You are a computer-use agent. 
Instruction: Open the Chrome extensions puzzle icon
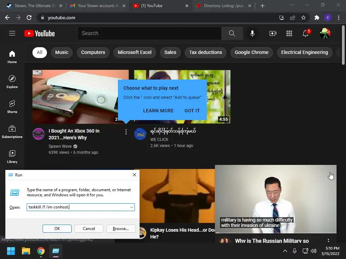tap(317, 18)
